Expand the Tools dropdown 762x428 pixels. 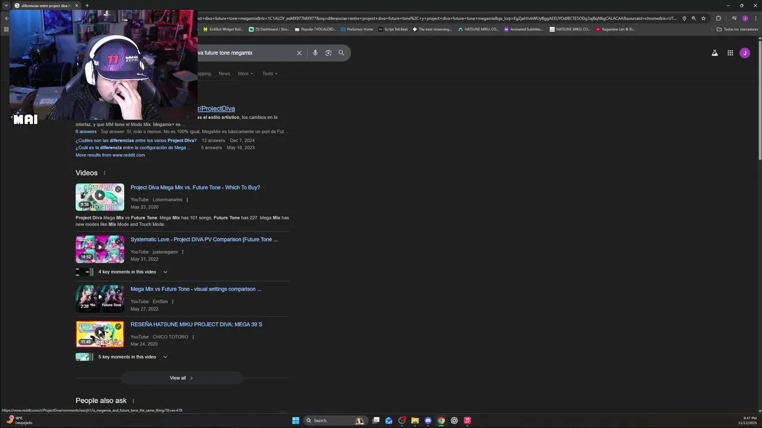click(270, 74)
